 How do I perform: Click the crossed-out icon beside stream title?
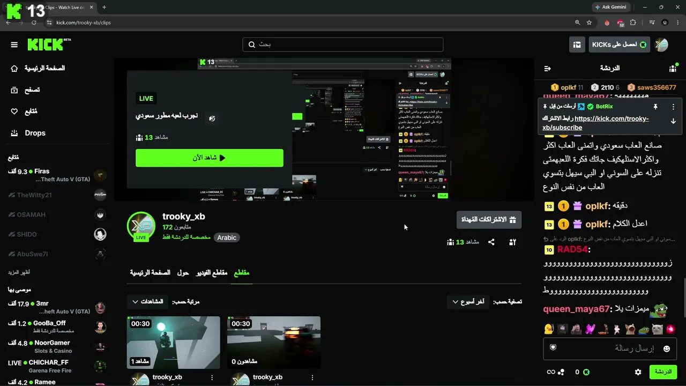pos(212,118)
